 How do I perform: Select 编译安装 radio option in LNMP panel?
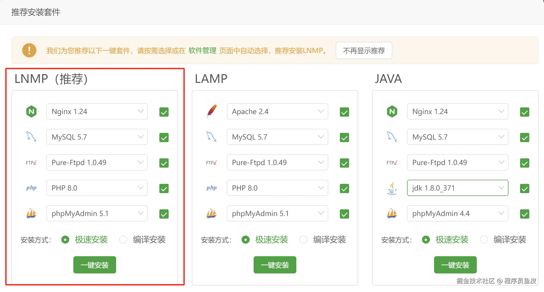point(123,240)
